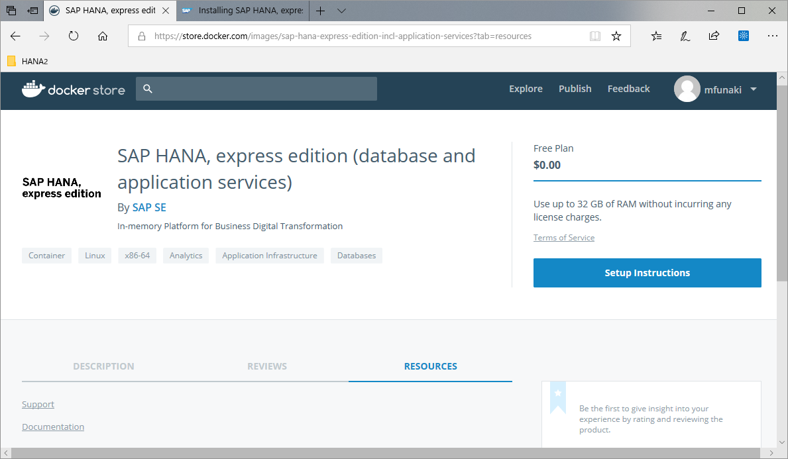Open the browser home page
788x459 pixels.
(103, 36)
